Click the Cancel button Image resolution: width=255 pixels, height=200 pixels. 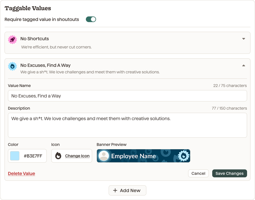point(198,173)
